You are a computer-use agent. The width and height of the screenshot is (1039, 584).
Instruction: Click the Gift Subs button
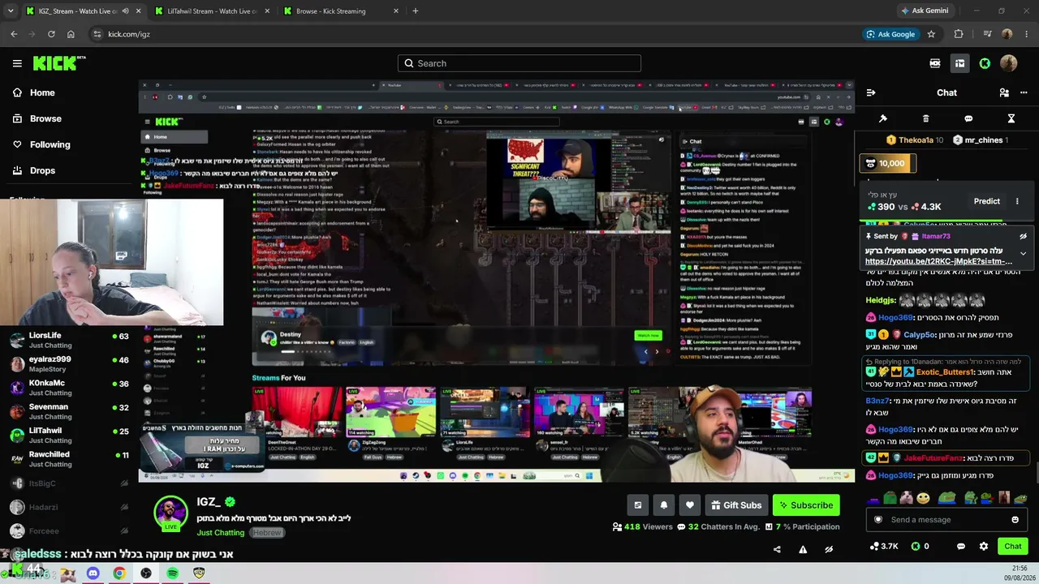point(736,505)
